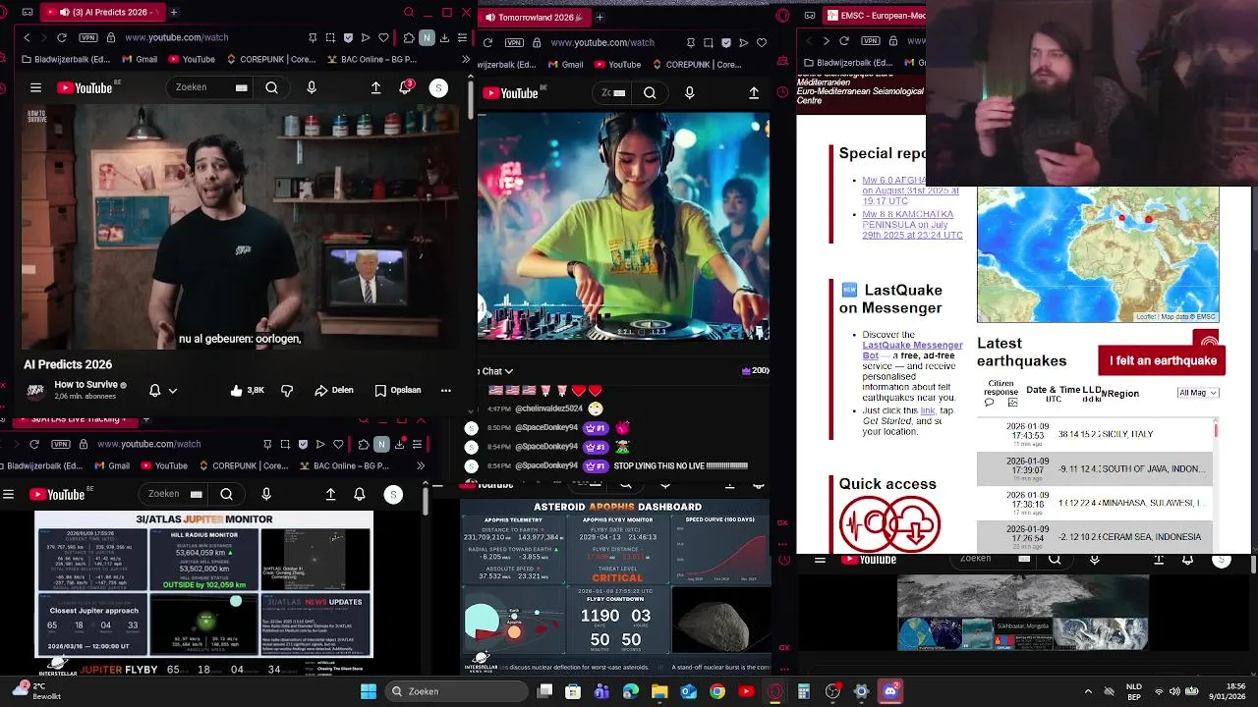Image resolution: width=1258 pixels, height=707 pixels.
Task: Like the video with 3,8K likes
Action: point(247,390)
